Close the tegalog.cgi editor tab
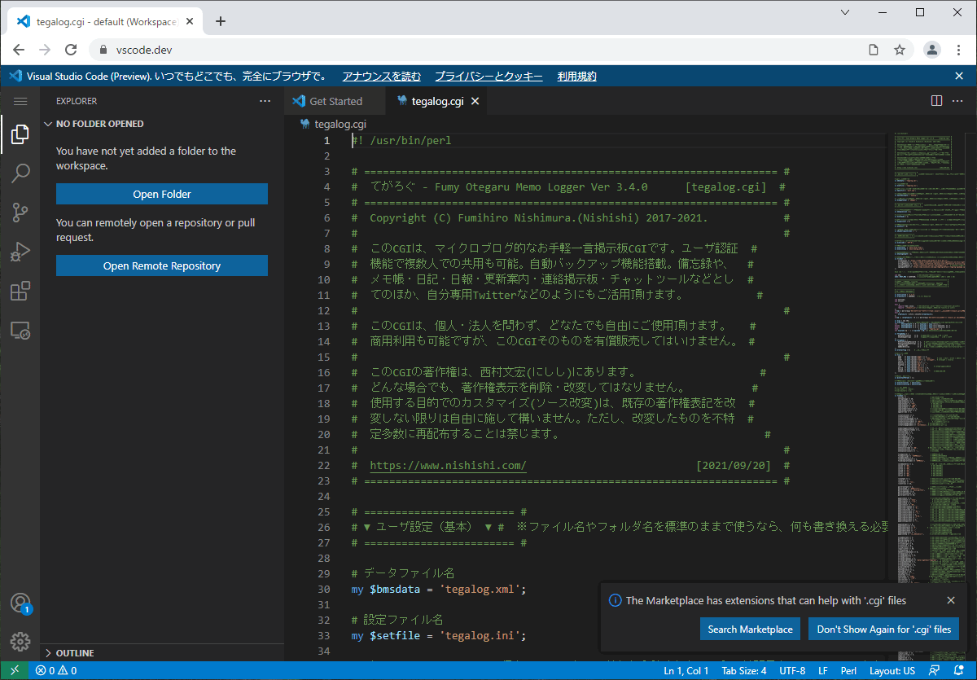Screen dimensions: 977x680 (475, 101)
